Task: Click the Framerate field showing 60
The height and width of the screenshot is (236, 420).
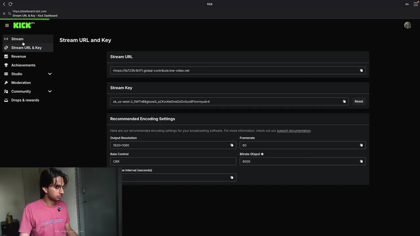Action: point(303,145)
